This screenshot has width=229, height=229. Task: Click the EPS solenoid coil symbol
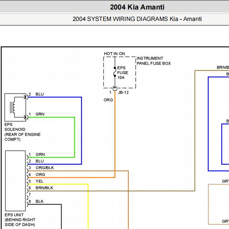13,107
